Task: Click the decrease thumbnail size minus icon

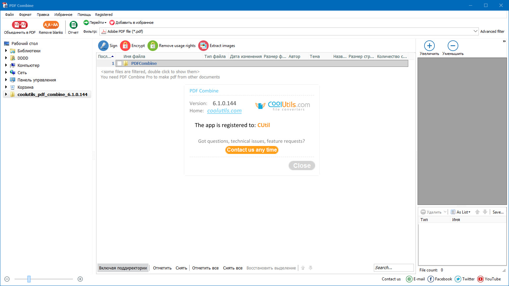Action: [7, 279]
